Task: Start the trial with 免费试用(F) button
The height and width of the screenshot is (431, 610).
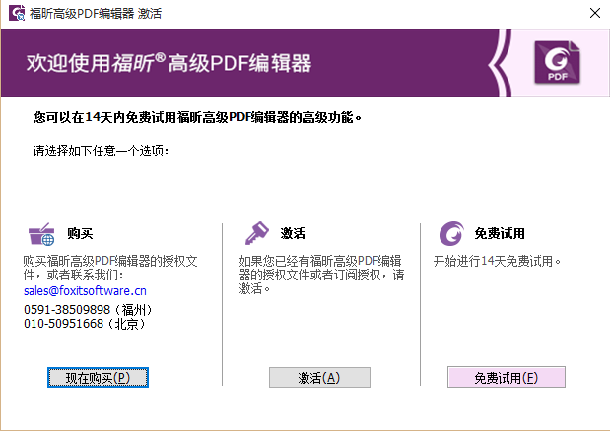Action: point(506,378)
